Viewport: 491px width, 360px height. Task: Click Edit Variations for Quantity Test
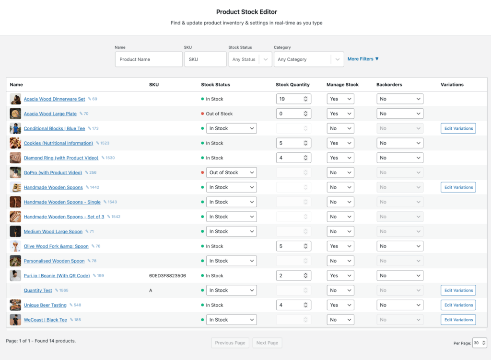click(458, 290)
